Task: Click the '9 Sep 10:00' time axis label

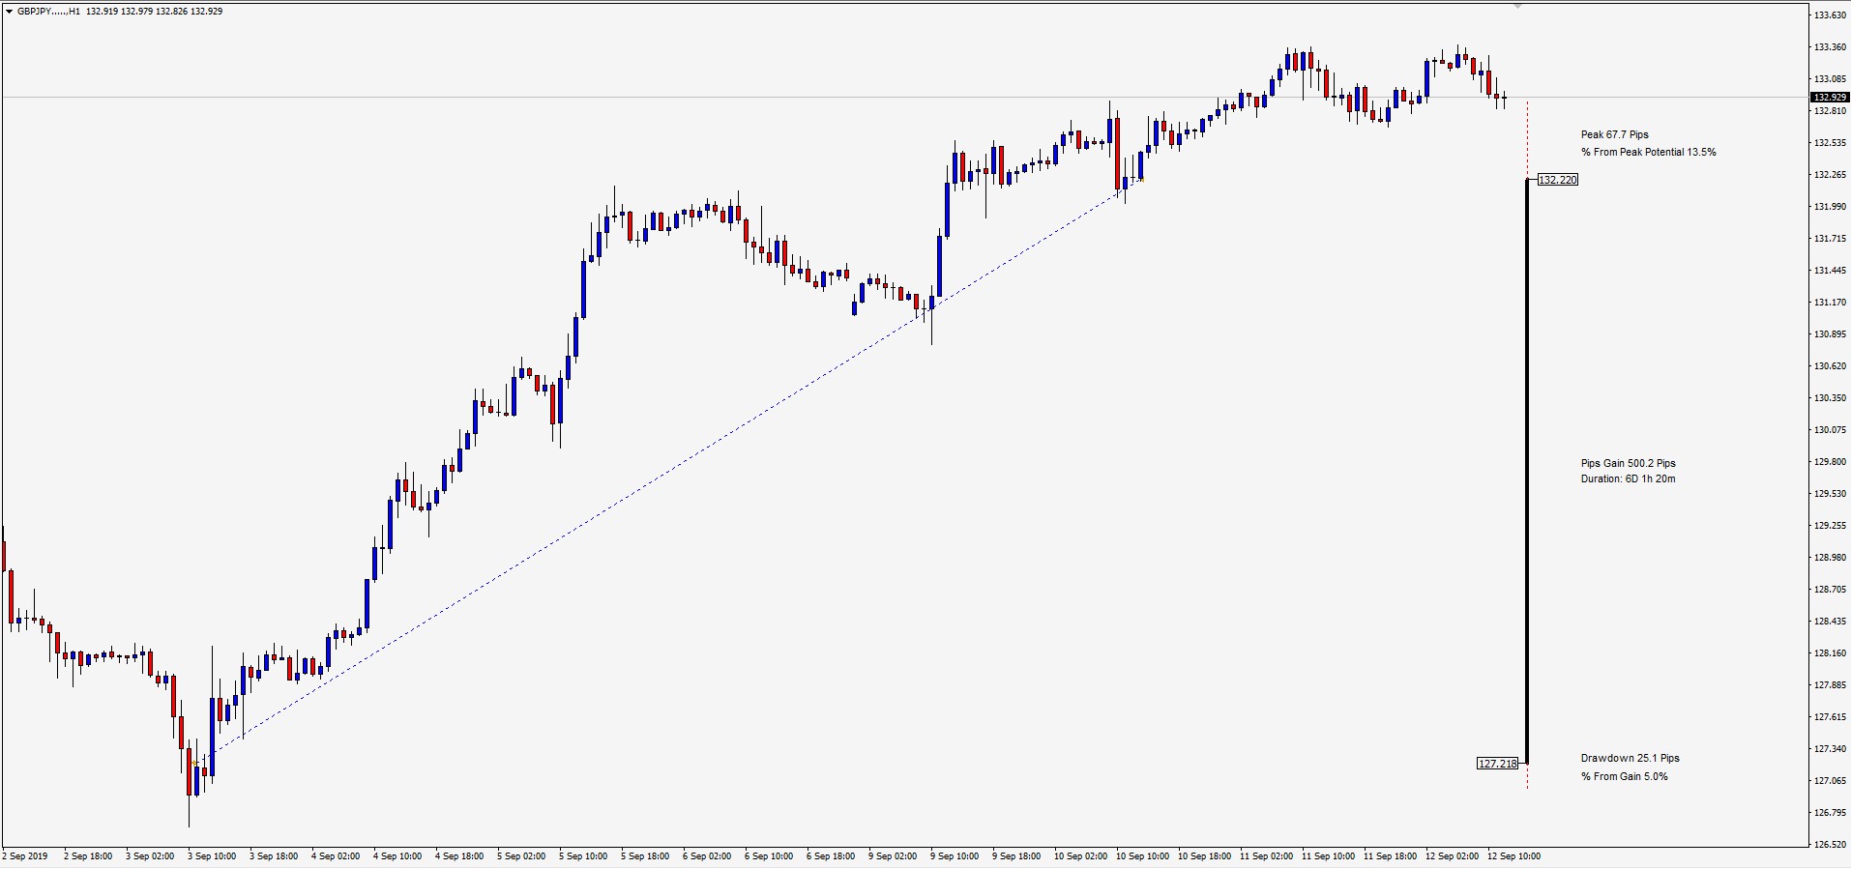Action: point(954,856)
